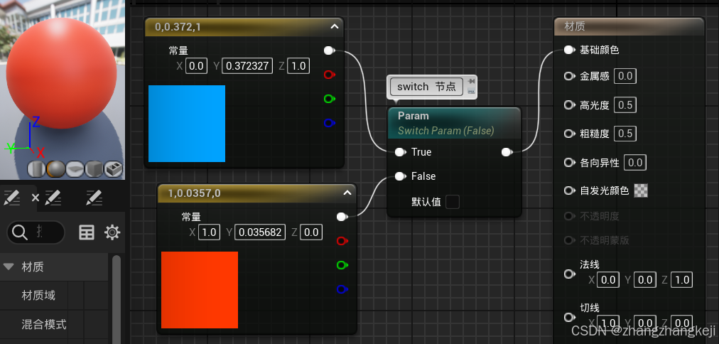
Task: Click red channel pin of blue constant node
Action: (x=329, y=75)
